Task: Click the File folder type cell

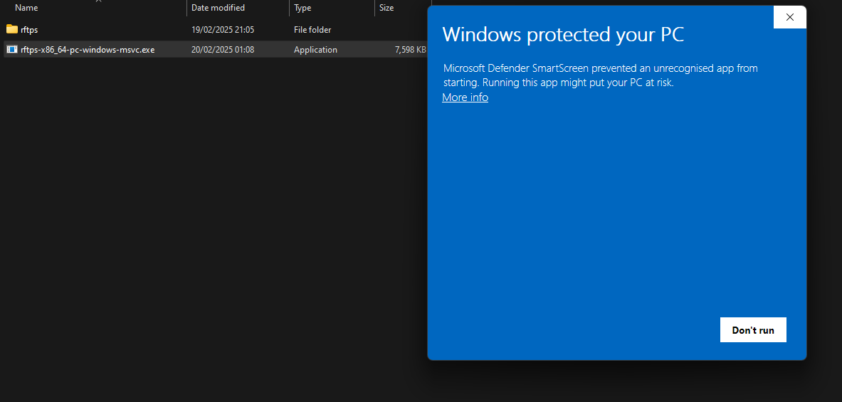Action: (x=312, y=30)
